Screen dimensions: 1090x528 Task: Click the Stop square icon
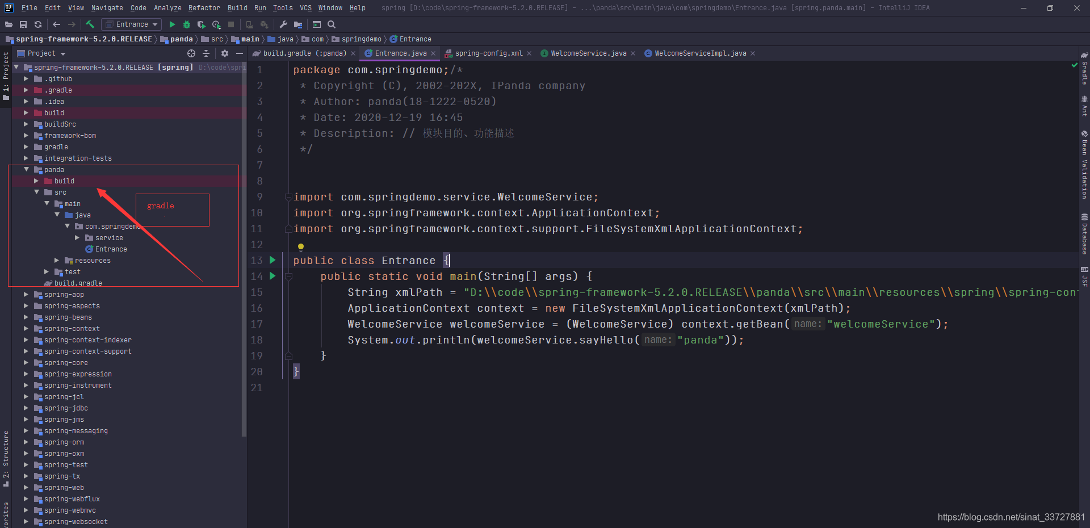pyautogui.click(x=231, y=24)
